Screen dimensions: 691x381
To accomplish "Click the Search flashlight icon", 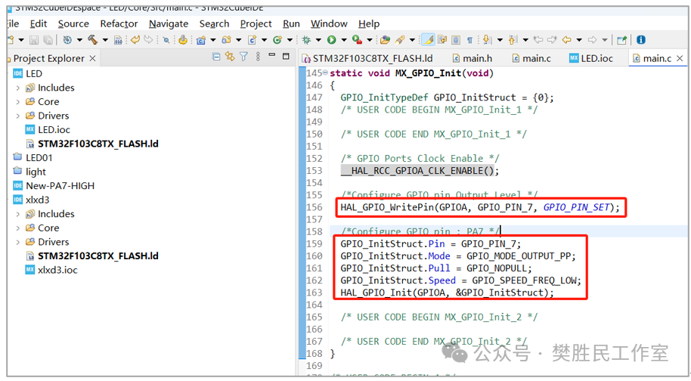I will coord(400,40).
